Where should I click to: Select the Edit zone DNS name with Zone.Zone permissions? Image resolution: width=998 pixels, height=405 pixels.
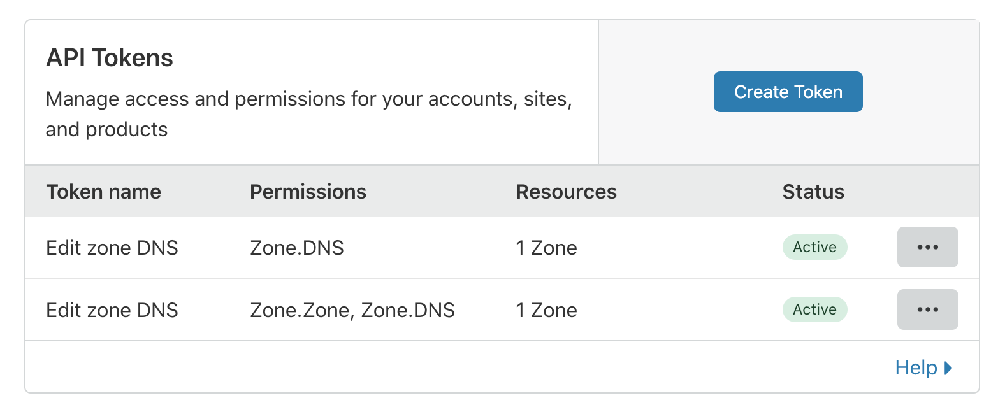112,310
